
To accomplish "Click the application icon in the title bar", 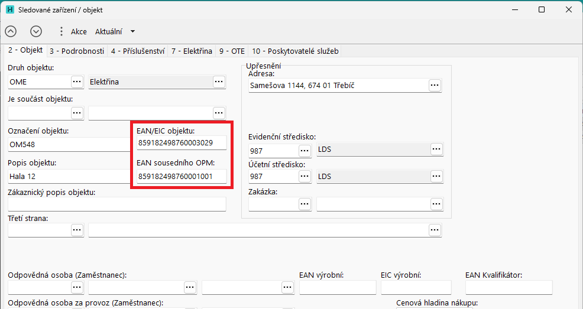I will 11,10.
